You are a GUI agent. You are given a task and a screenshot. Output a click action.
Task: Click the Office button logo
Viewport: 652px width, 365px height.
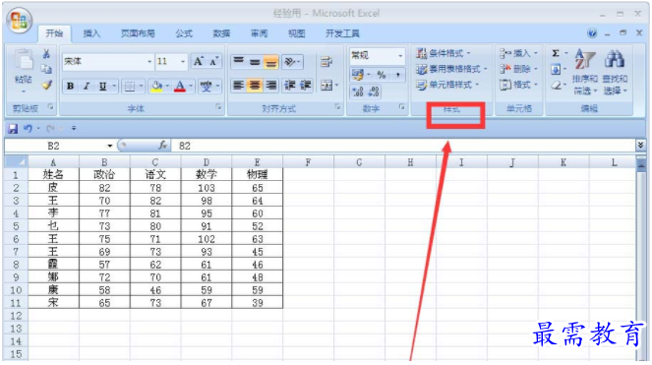20,21
